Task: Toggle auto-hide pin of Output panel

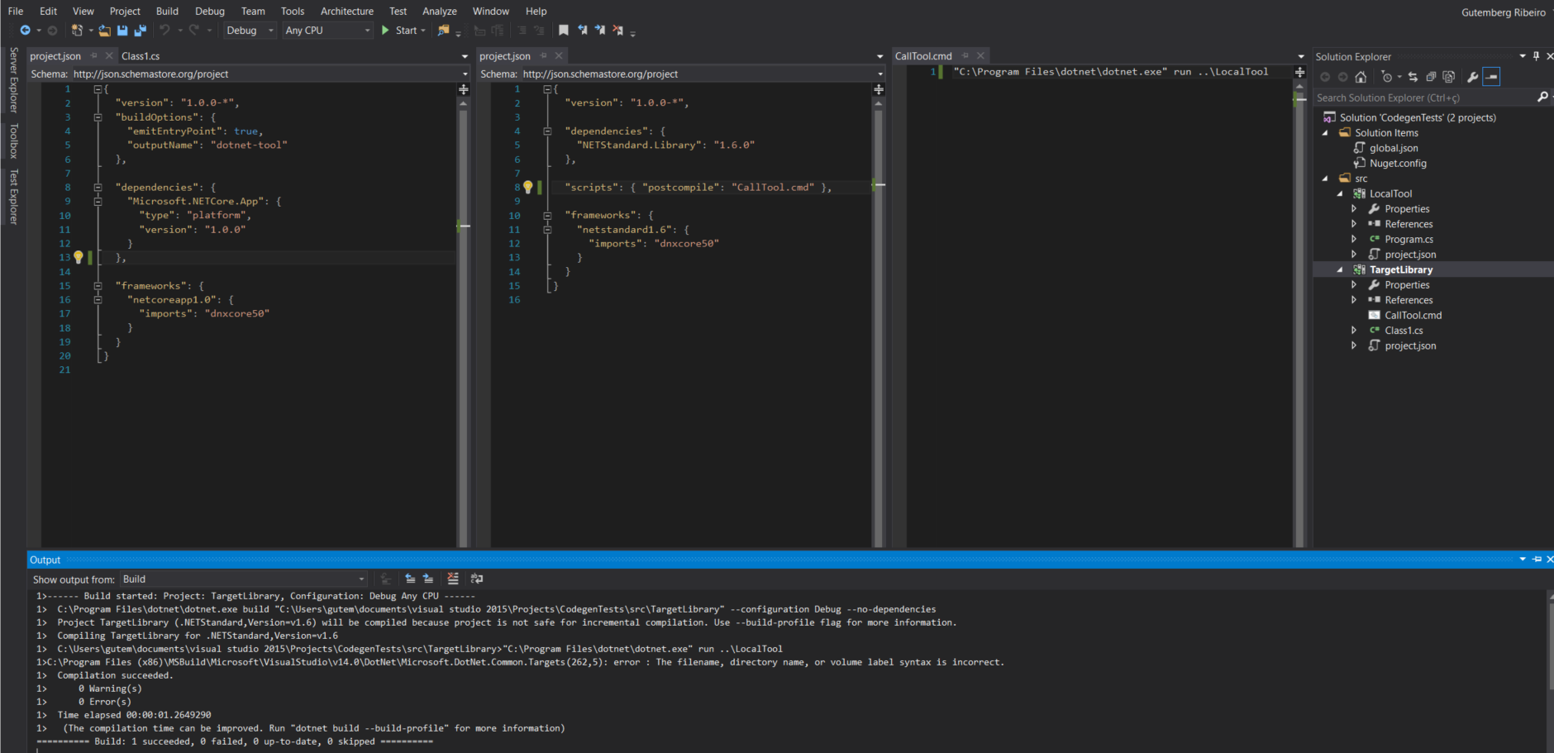Action: 1537,560
